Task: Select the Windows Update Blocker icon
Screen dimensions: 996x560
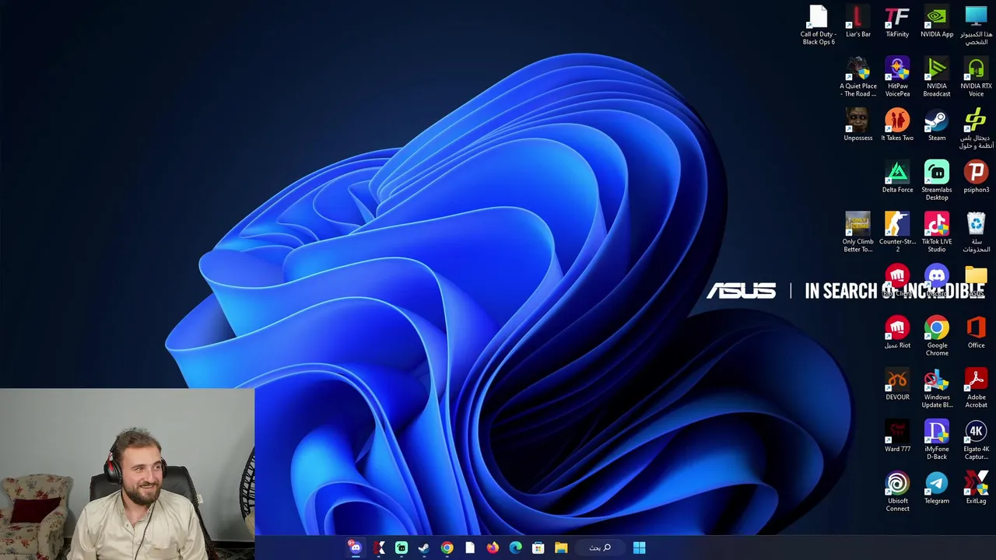Action: pyautogui.click(x=937, y=388)
